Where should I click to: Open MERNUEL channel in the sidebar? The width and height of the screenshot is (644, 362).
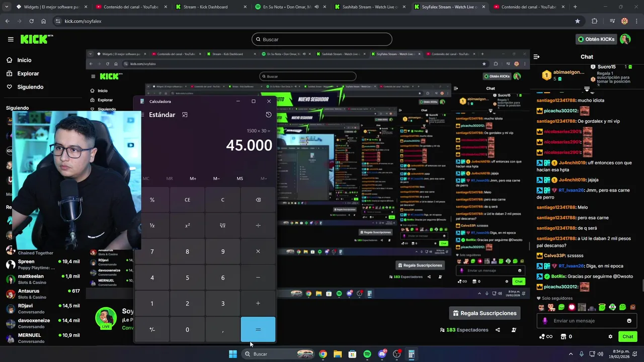click(x=43, y=338)
